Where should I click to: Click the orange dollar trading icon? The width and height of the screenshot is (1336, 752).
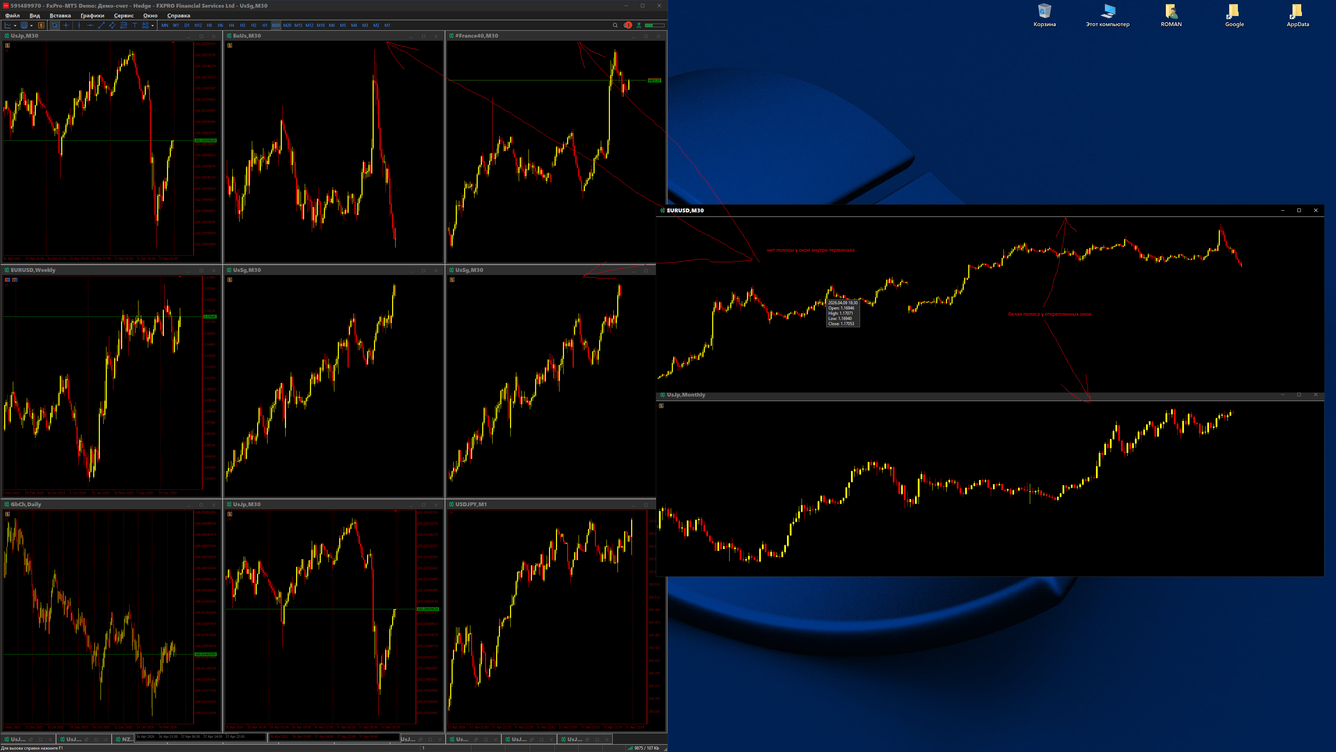click(41, 25)
